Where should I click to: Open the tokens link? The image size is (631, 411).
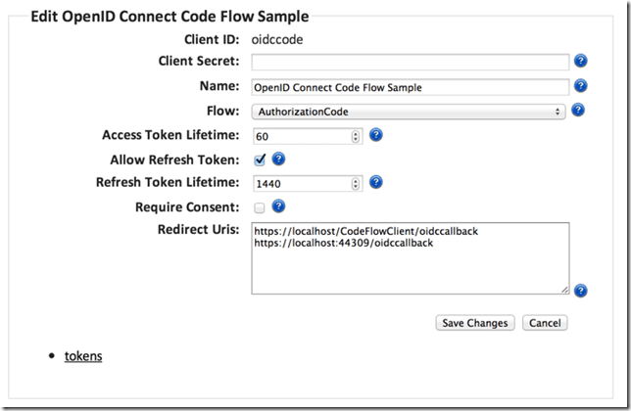coord(83,356)
